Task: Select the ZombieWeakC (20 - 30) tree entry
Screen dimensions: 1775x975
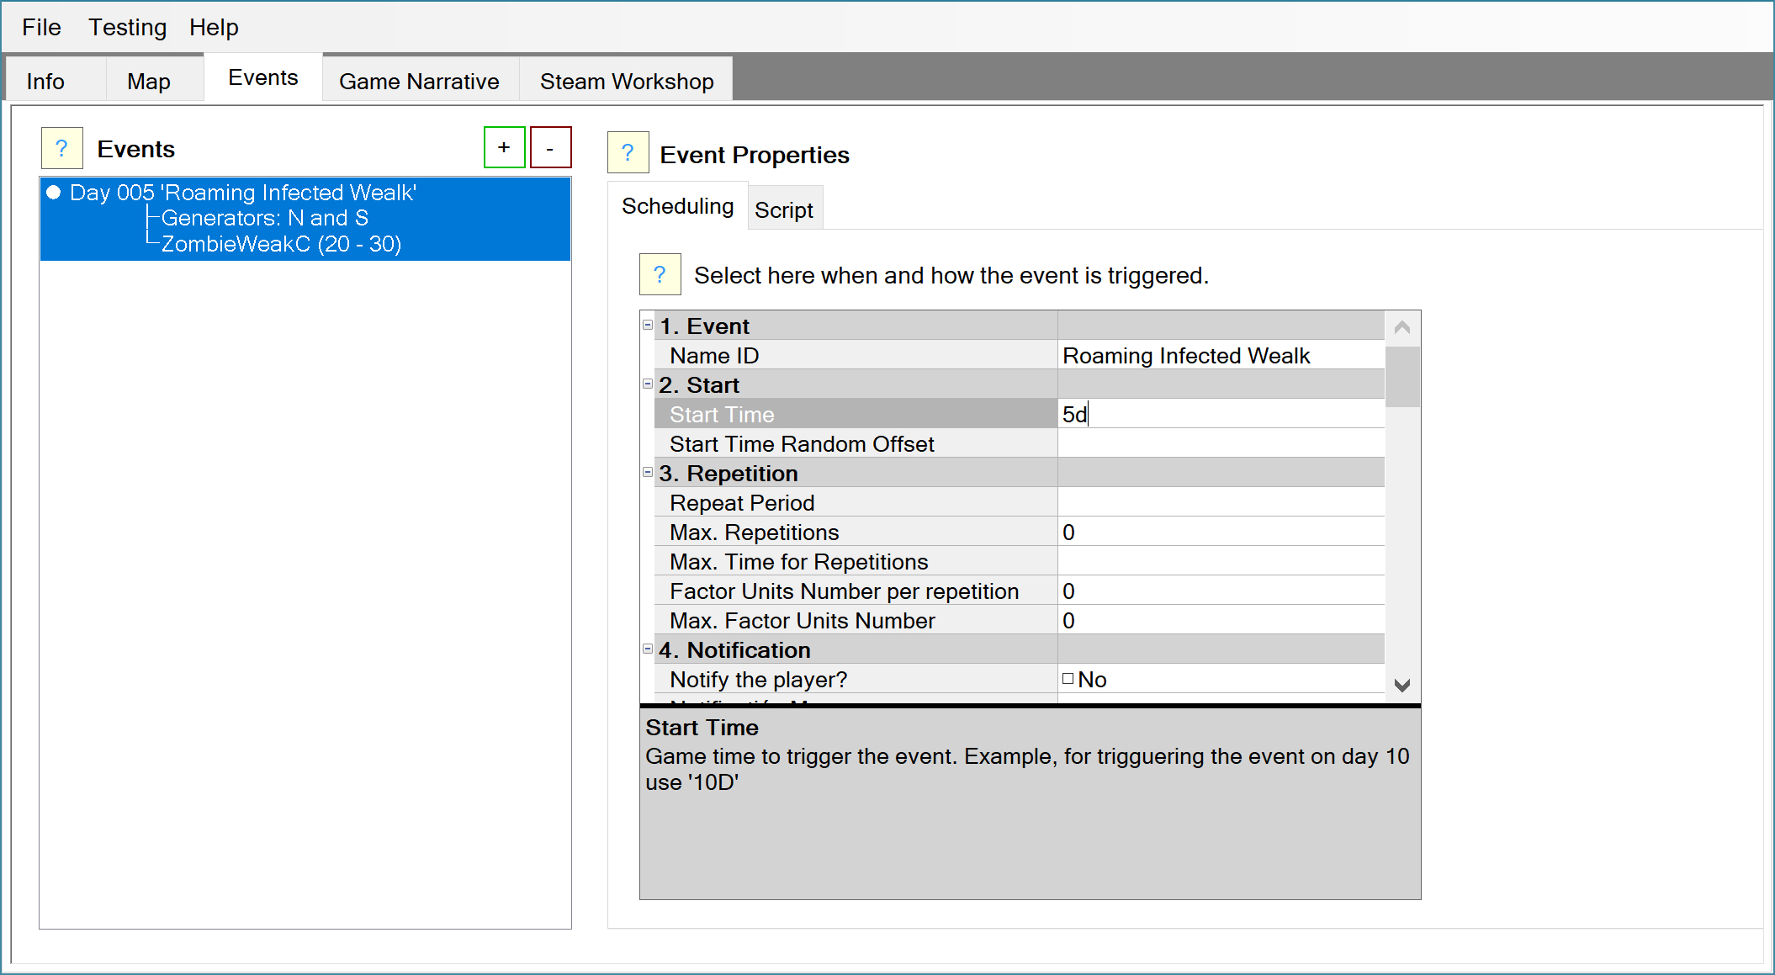Action: [x=281, y=244]
